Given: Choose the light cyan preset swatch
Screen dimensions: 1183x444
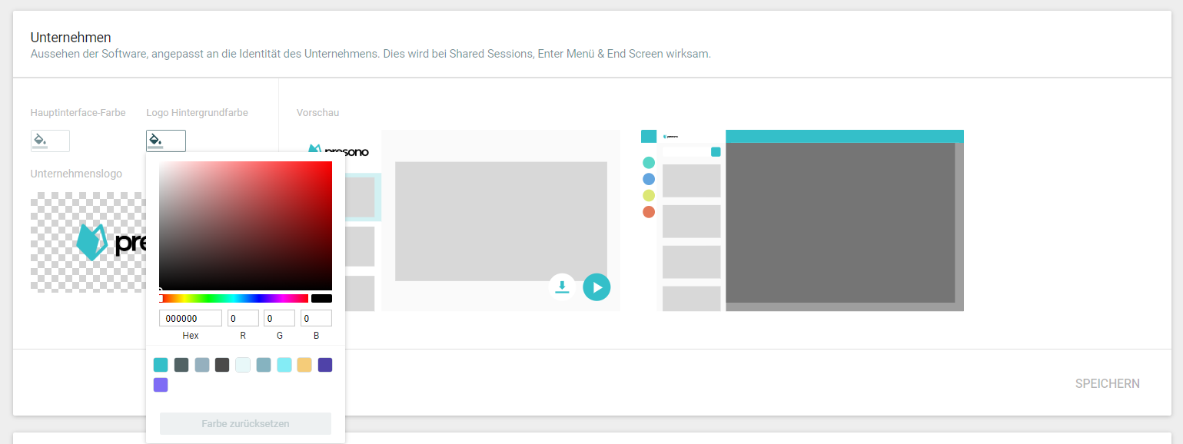Looking at the screenshot, I should 284,365.
